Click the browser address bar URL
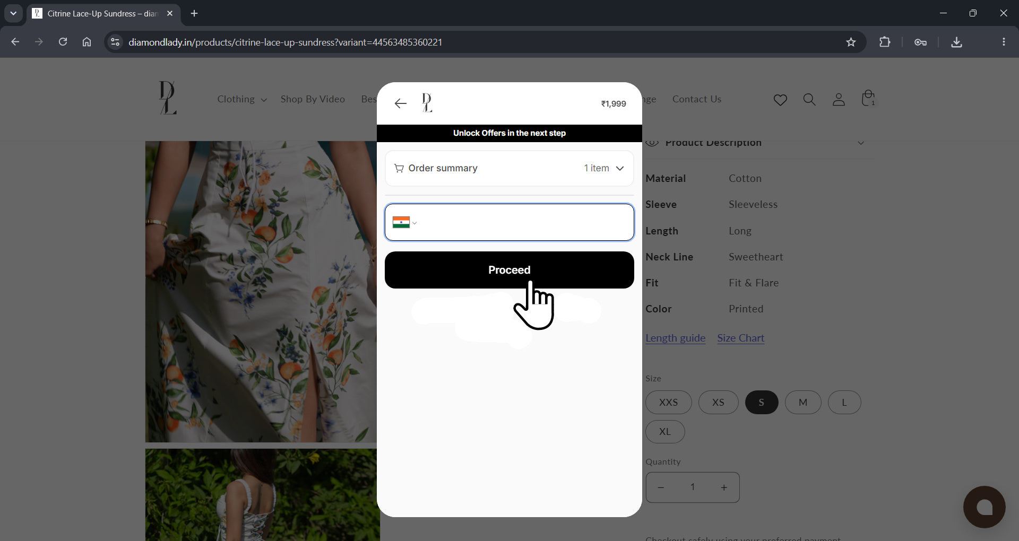1019x541 pixels. pos(285,42)
